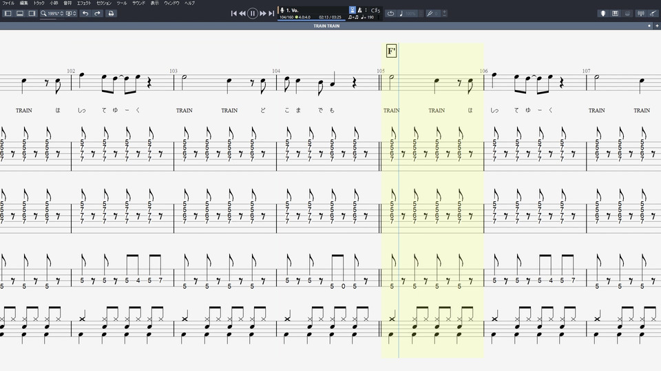Open the tuner tool
This screenshot has width=661, height=371.
641,14
